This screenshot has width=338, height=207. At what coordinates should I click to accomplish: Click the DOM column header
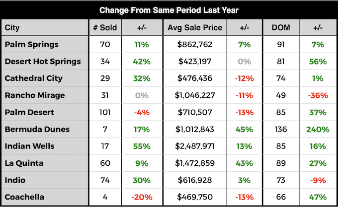pyautogui.click(x=282, y=27)
